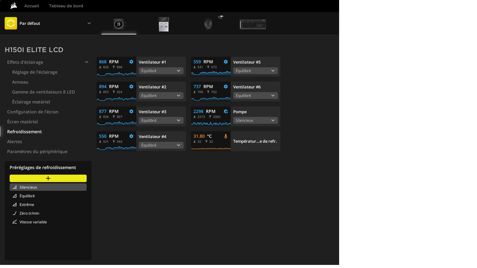Screen dimensions: 477x268
Task: Open Ventilateur #2 Équilibré mode dropdown
Action: point(161,96)
